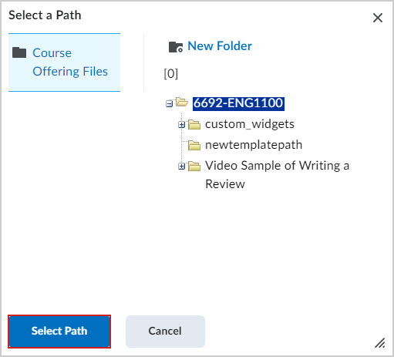Image resolution: width=394 pixels, height=357 pixels.
Task: Confirm with the Select Path button
Action: (x=59, y=332)
